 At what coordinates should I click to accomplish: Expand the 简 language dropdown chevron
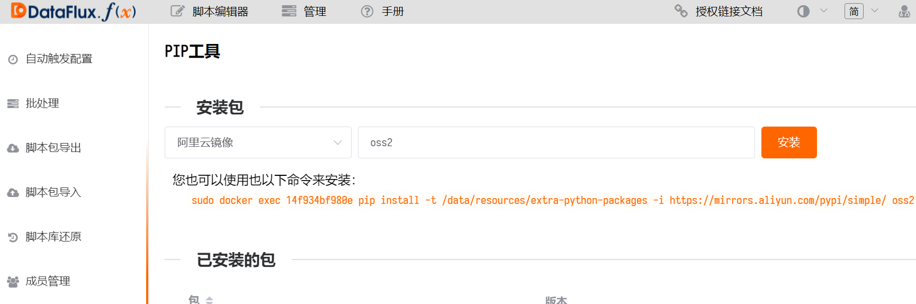tap(875, 11)
